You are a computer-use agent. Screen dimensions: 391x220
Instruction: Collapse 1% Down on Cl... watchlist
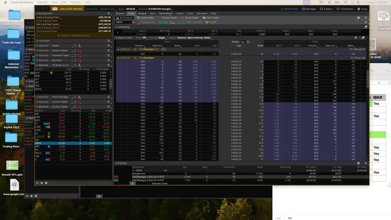click(x=37, y=65)
